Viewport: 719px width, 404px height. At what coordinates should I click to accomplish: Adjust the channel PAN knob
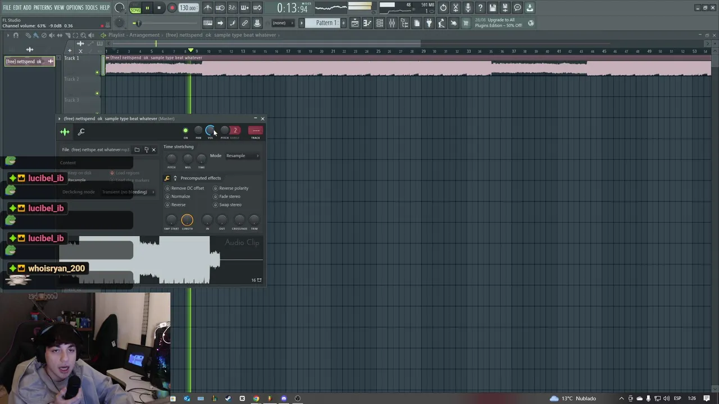tap(198, 131)
